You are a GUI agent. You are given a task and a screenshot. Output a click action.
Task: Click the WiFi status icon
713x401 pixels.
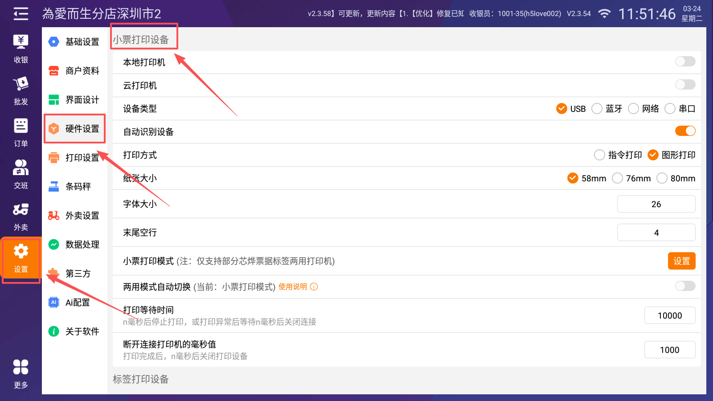pyautogui.click(x=604, y=14)
